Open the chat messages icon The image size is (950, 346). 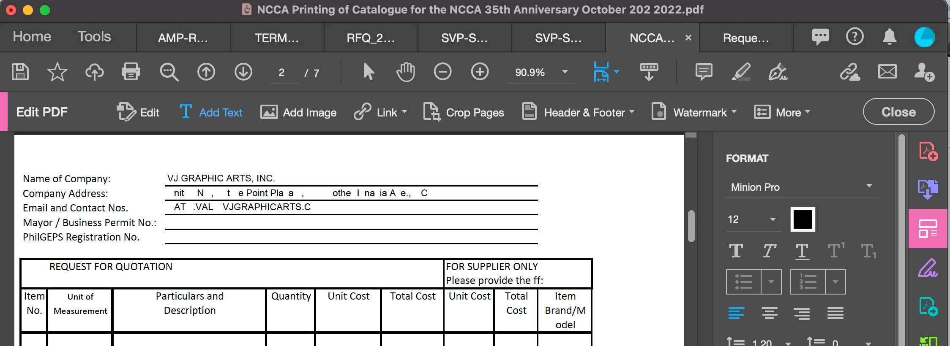tap(820, 37)
